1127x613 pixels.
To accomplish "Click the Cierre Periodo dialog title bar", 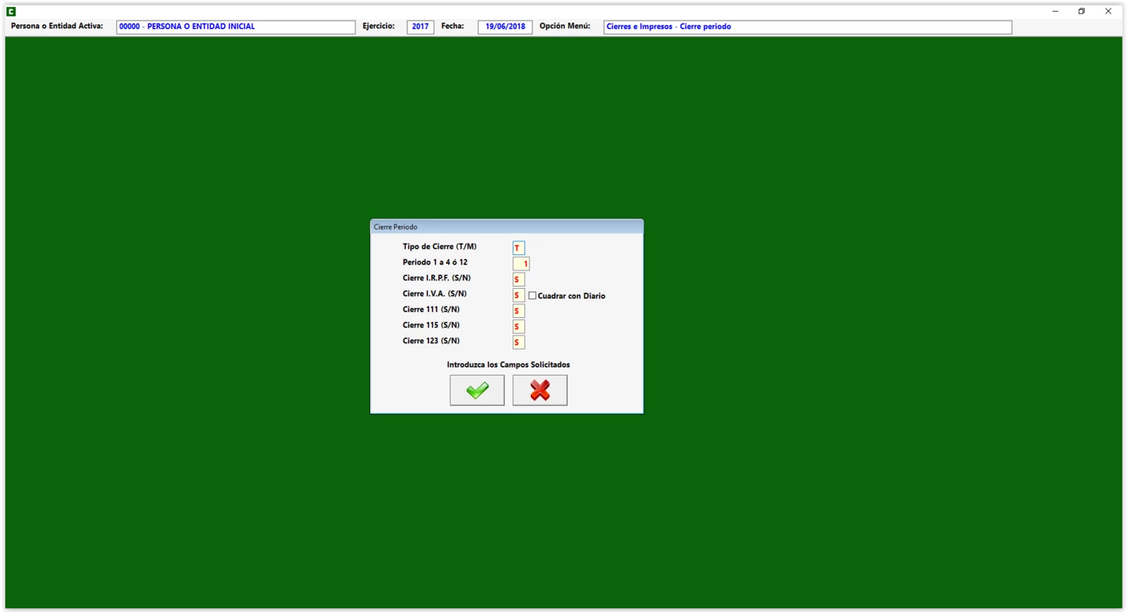I will tap(506, 227).
